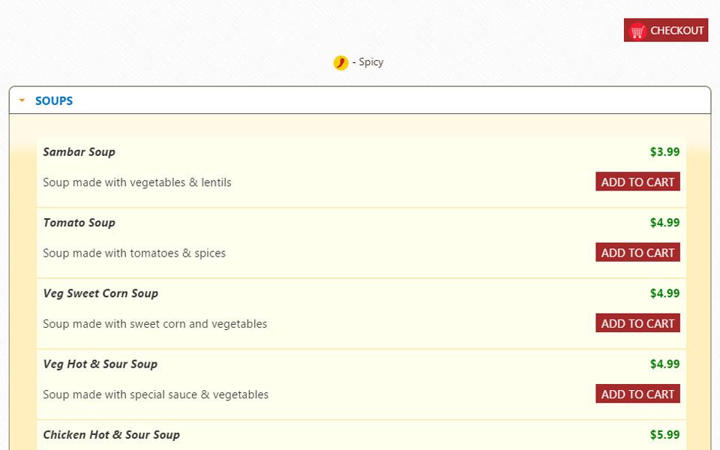Click the $3.99 Sambar Soup price
The image size is (720, 450).
[664, 152]
